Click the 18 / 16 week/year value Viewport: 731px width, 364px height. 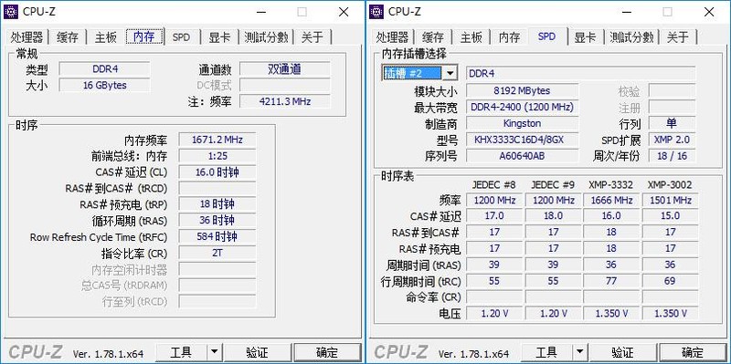[x=672, y=156]
